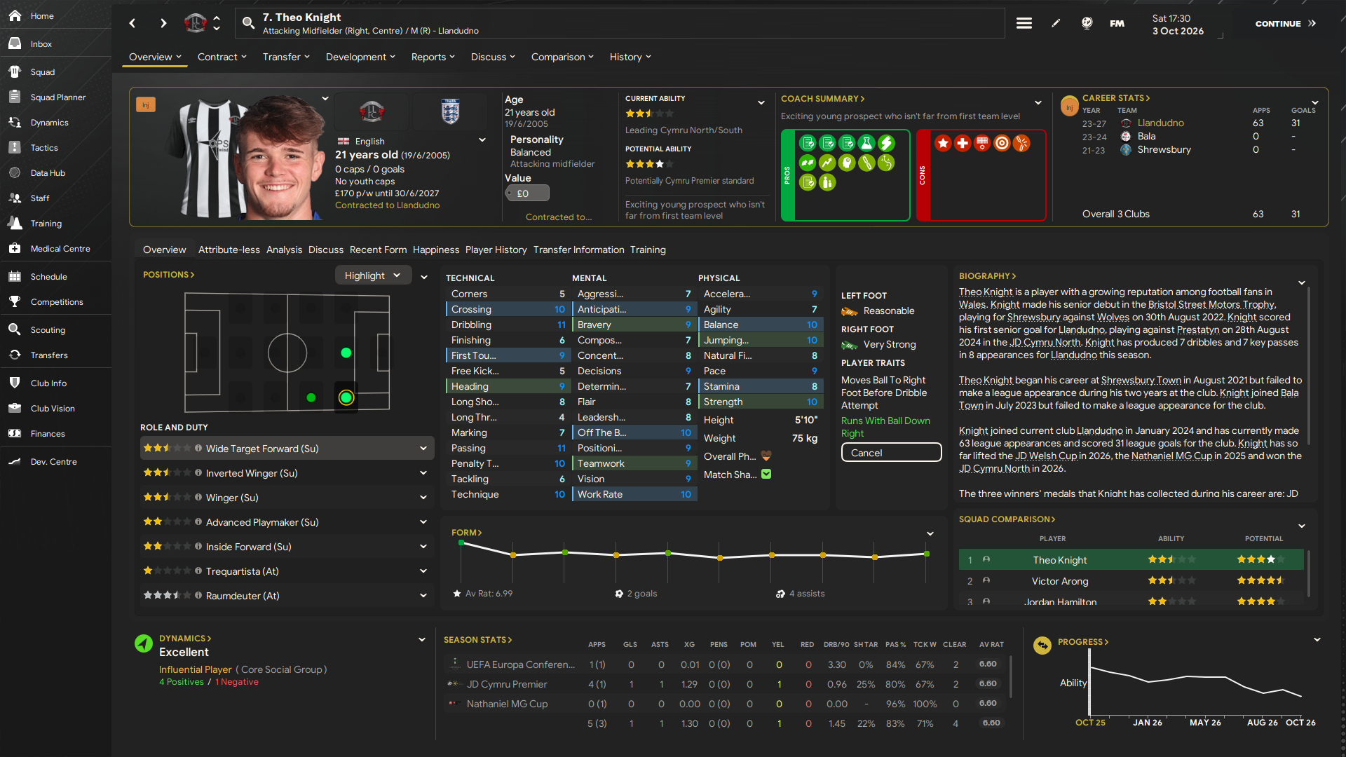Click the back navigation arrow
The width and height of the screenshot is (1346, 757).
(132, 23)
